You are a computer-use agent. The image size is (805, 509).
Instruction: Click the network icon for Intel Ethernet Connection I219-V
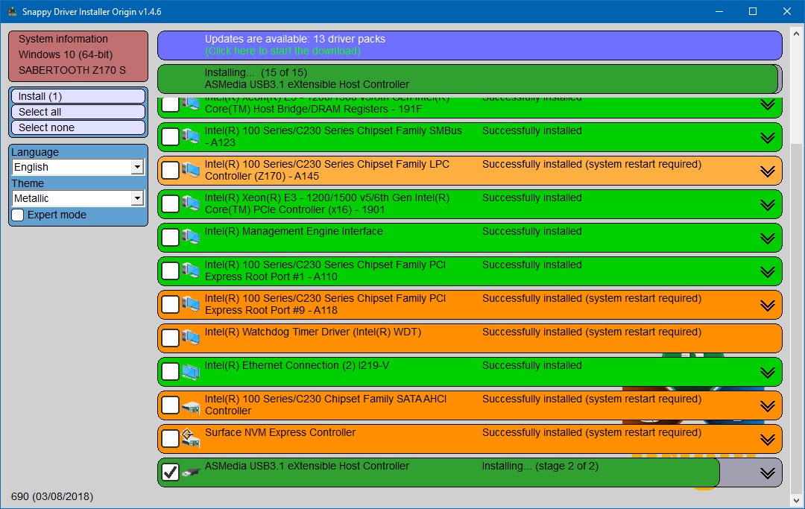click(x=191, y=371)
